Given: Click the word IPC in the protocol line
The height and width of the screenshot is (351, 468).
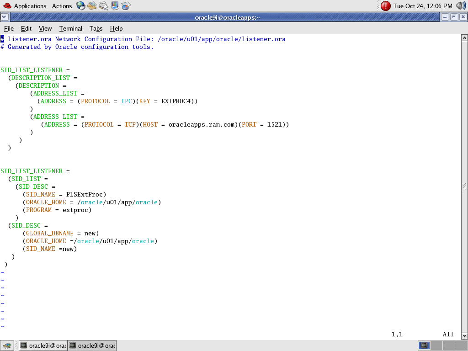Looking at the screenshot, I should [127, 101].
